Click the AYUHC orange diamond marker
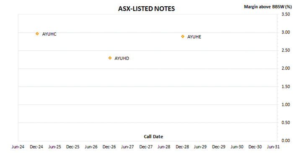 pos(37,34)
